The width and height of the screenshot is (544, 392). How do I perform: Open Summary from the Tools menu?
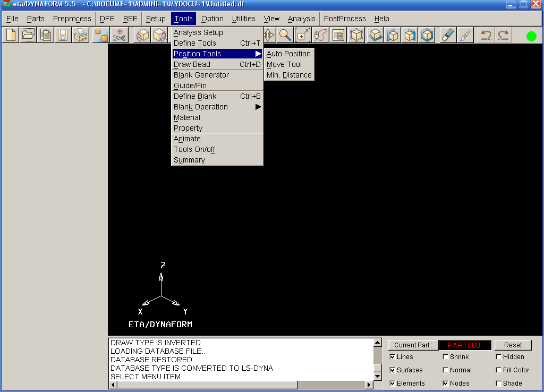[x=217, y=160]
